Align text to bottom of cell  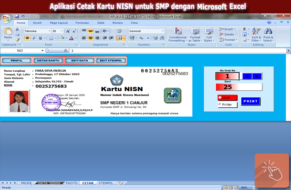pos(97,31)
